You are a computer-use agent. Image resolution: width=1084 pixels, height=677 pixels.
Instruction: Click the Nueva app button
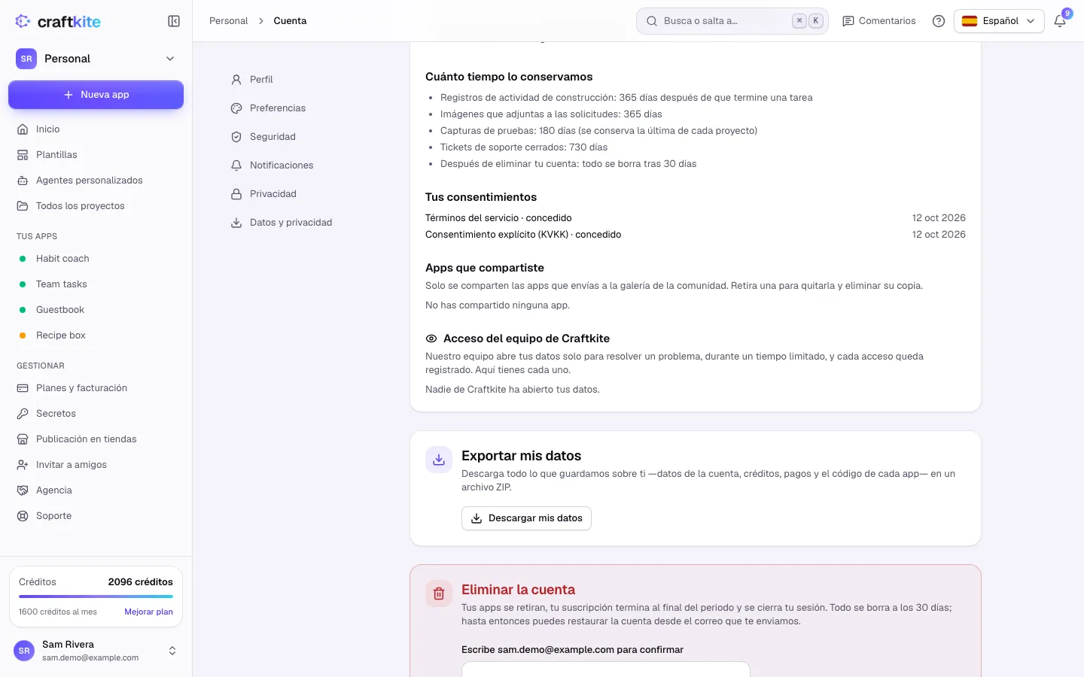[96, 95]
